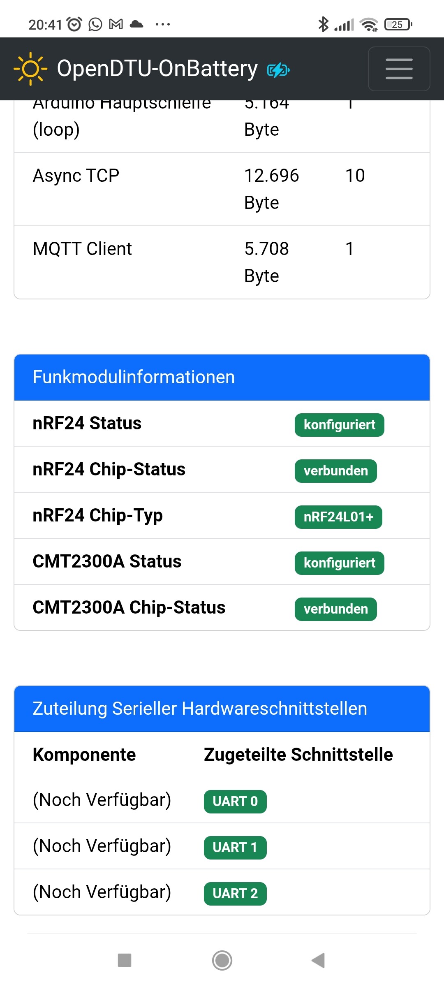The image size is (444, 987).
Task: Tap the WhatsApp notification icon
Action: [x=95, y=24]
